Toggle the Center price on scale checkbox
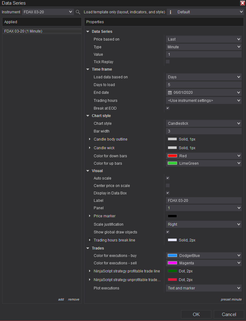This screenshot has width=246, height=321. pyautogui.click(x=168, y=186)
